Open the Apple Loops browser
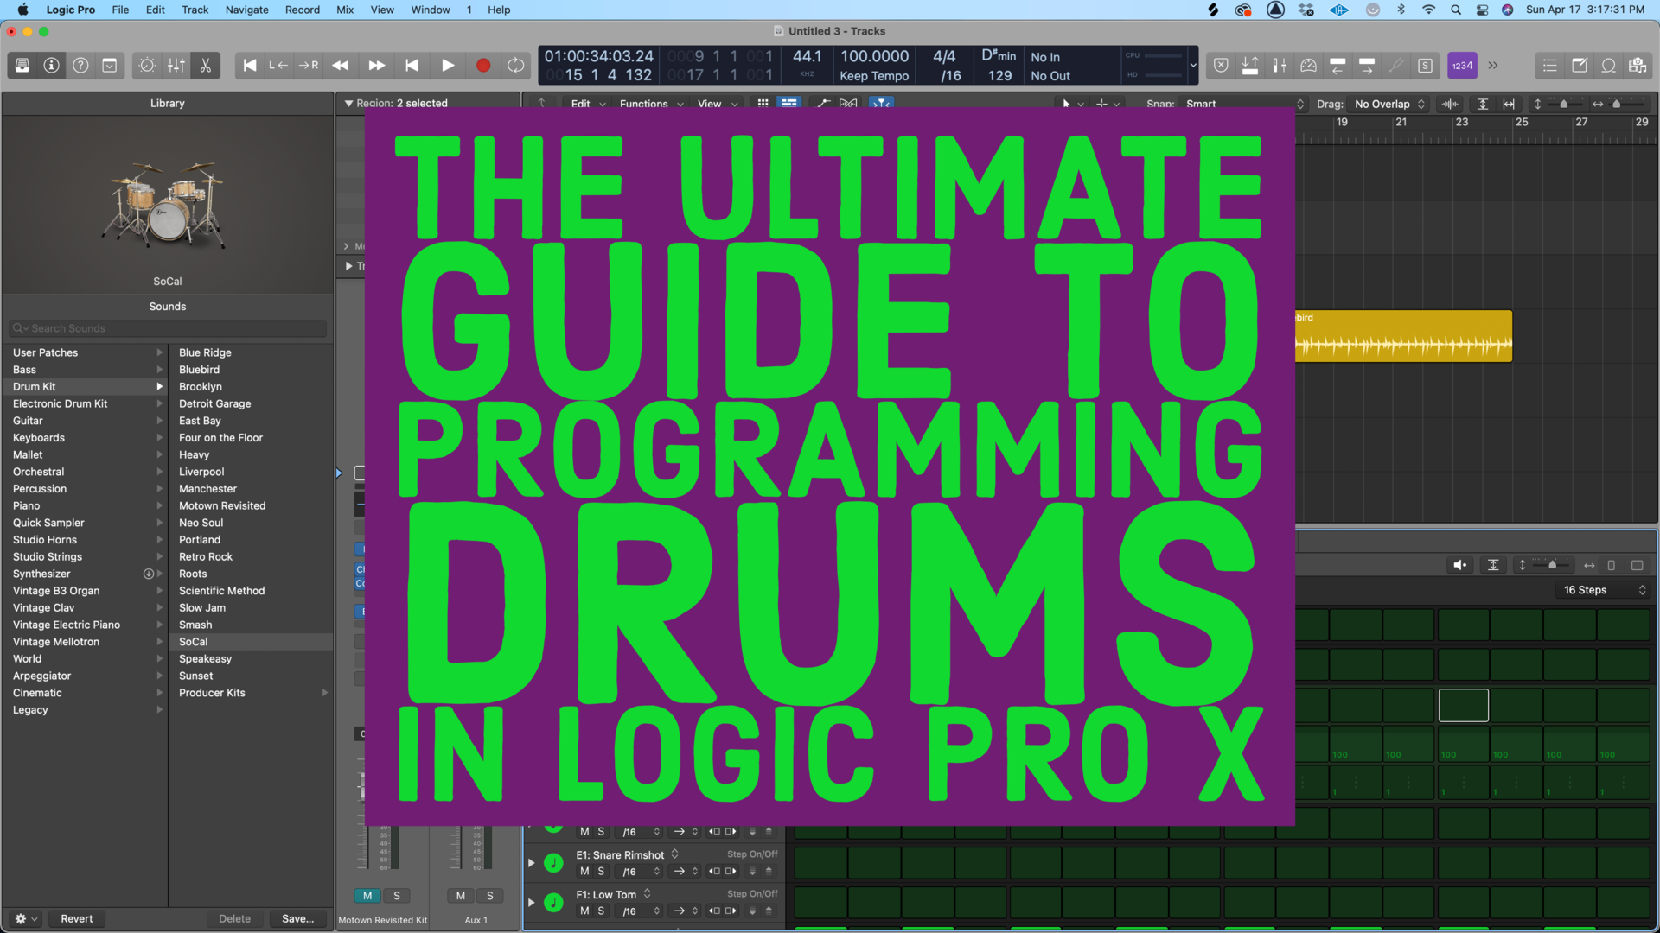Screen dimensions: 1660x933 point(1608,65)
